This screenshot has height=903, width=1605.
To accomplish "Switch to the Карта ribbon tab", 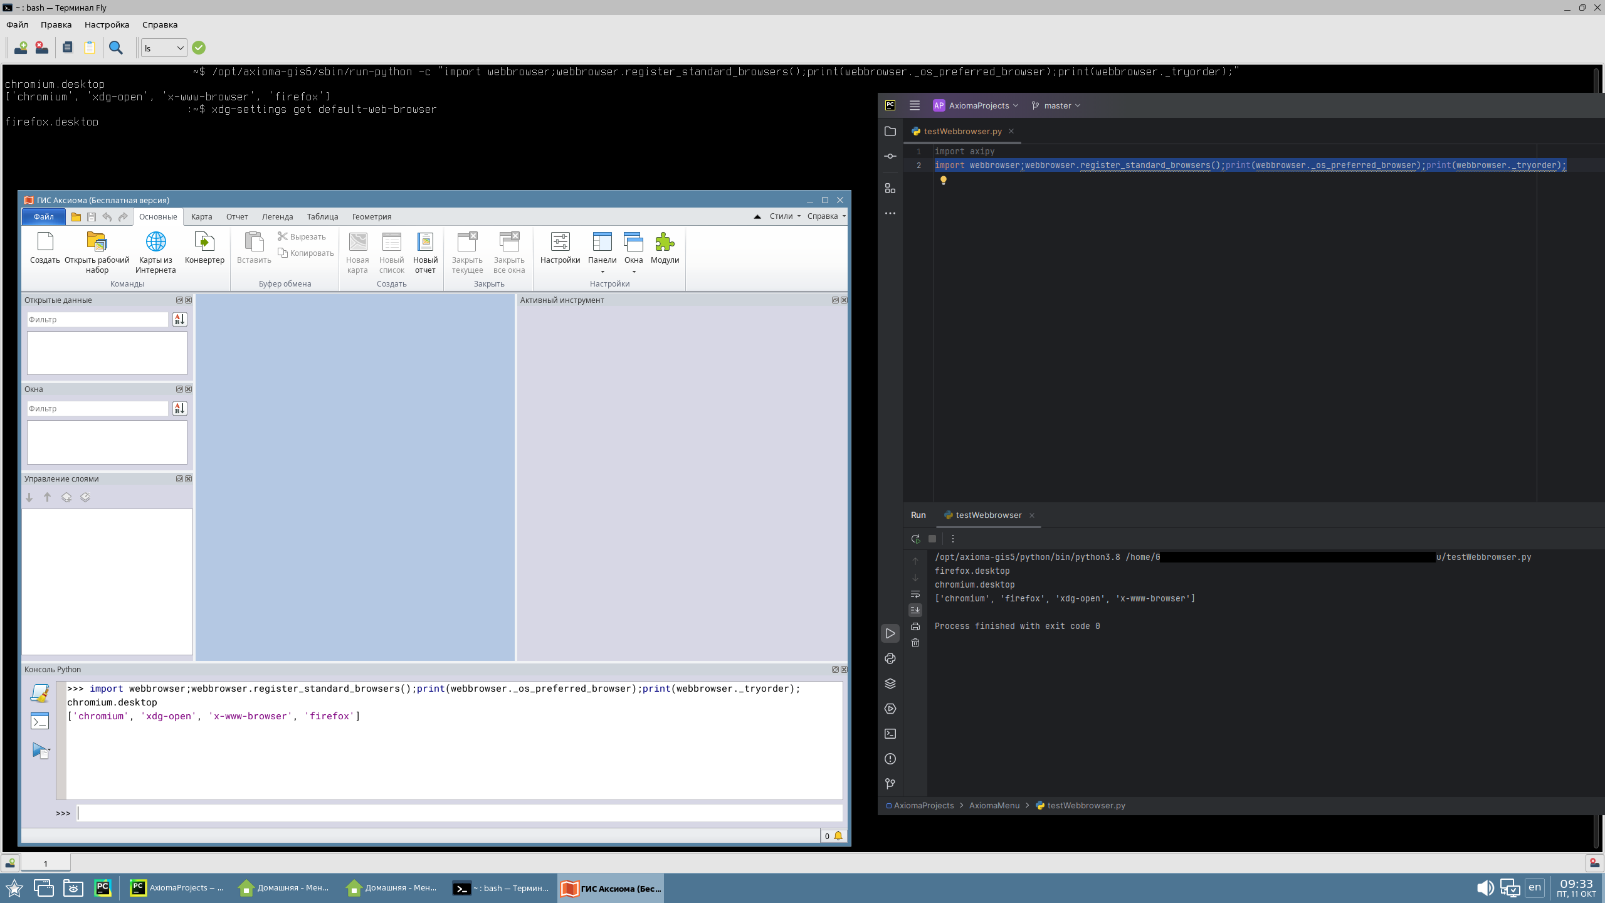I will click(x=201, y=217).
